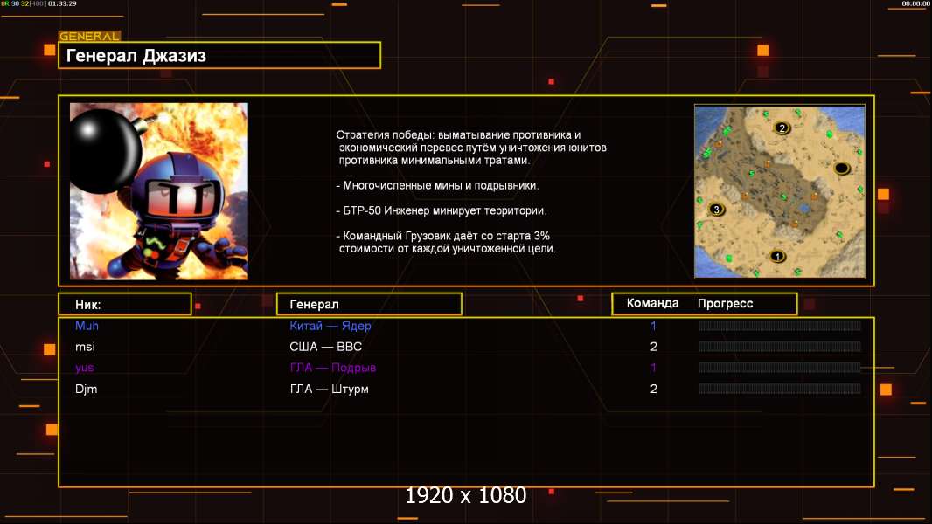Image resolution: width=932 pixels, height=524 pixels.
Task: Click the Ник: column header
Action: point(125,305)
